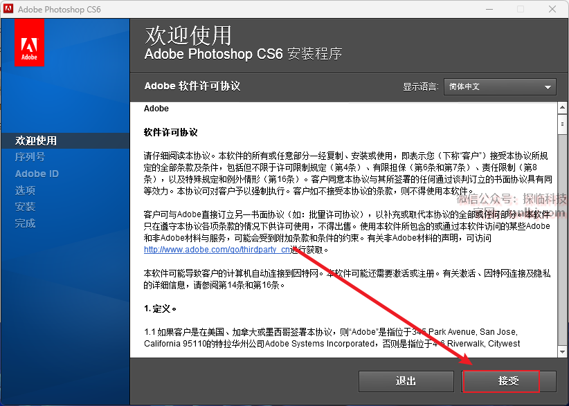Click the scrollbar track below the thumb
569x406 pixels.
pyautogui.click(x=563, y=242)
